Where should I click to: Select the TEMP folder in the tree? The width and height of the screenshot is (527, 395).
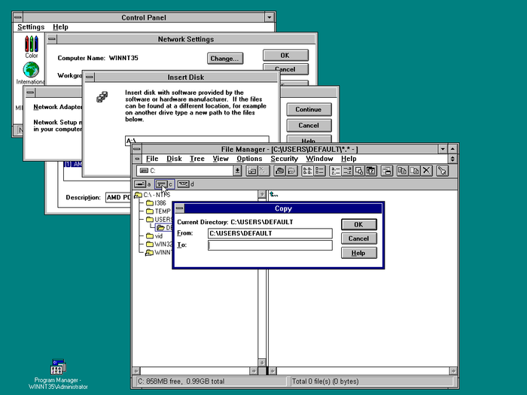[163, 211]
